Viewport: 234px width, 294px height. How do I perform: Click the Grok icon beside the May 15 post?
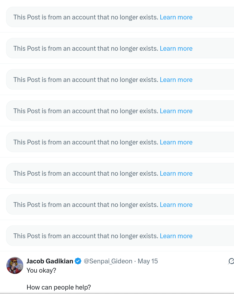pyautogui.click(x=231, y=261)
